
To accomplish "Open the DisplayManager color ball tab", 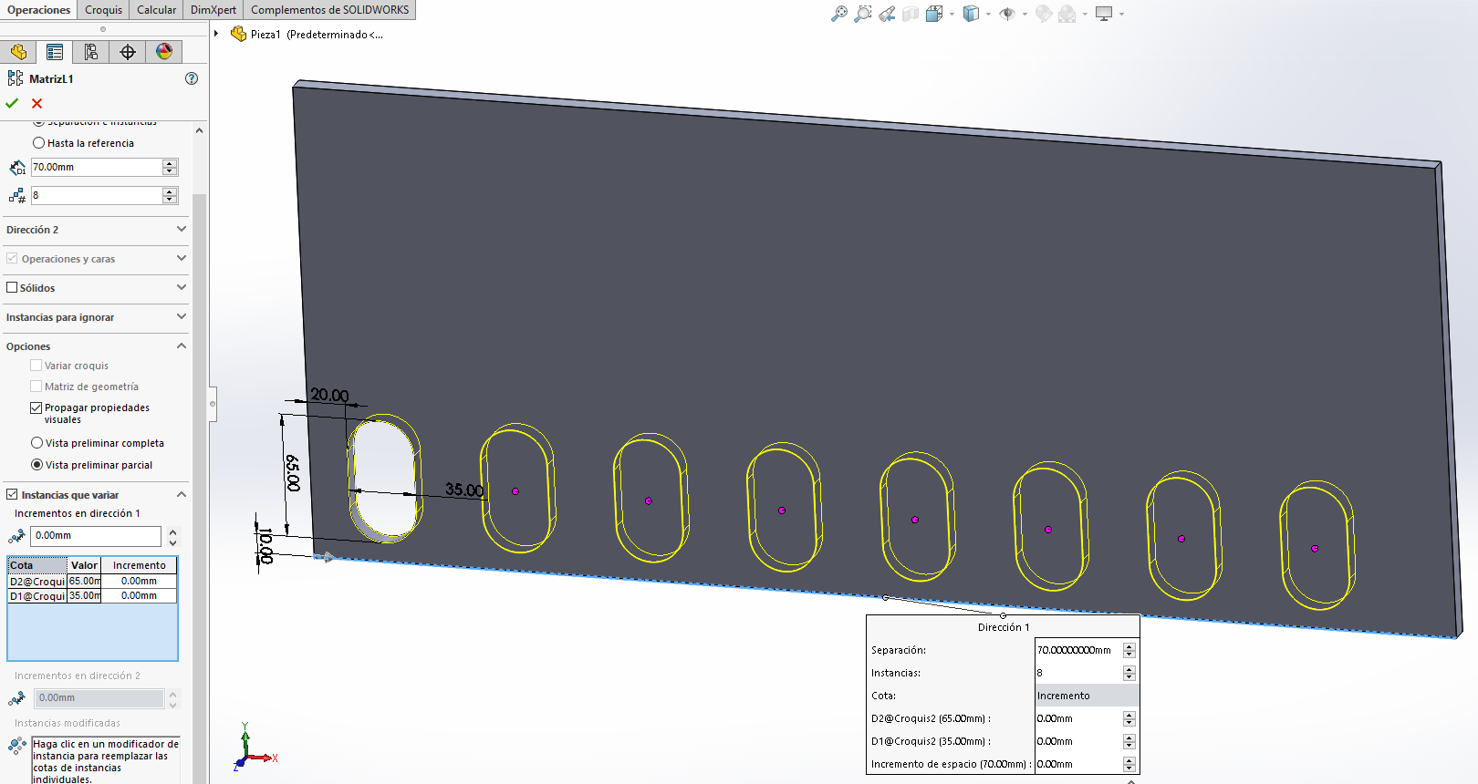I will point(164,52).
